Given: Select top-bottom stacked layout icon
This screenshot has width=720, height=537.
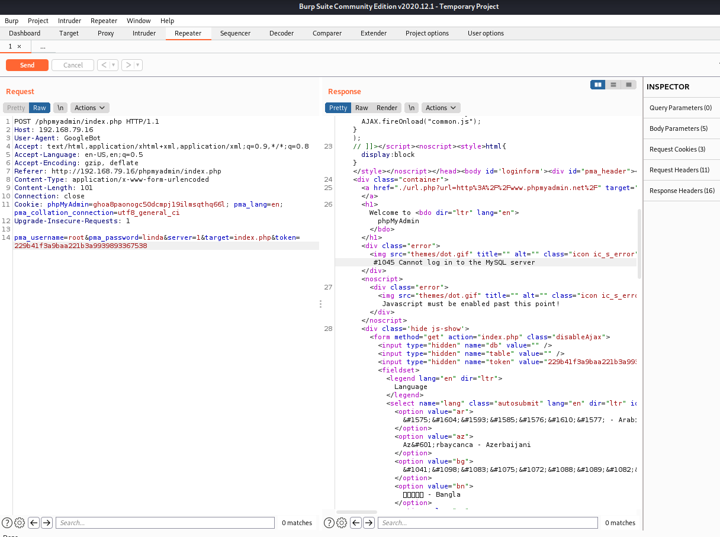Looking at the screenshot, I should pos(613,85).
